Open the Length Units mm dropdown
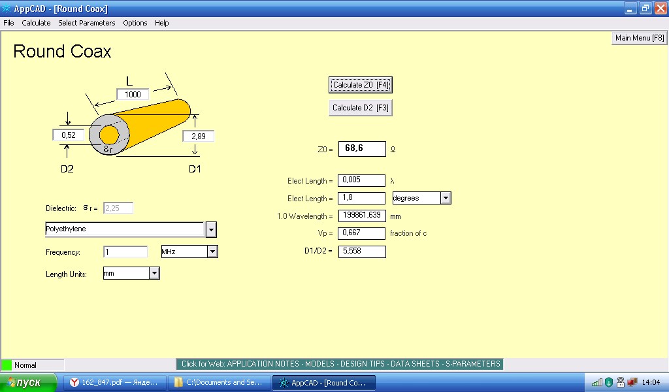This screenshot has height=392, width=669. tap(154, 273)
